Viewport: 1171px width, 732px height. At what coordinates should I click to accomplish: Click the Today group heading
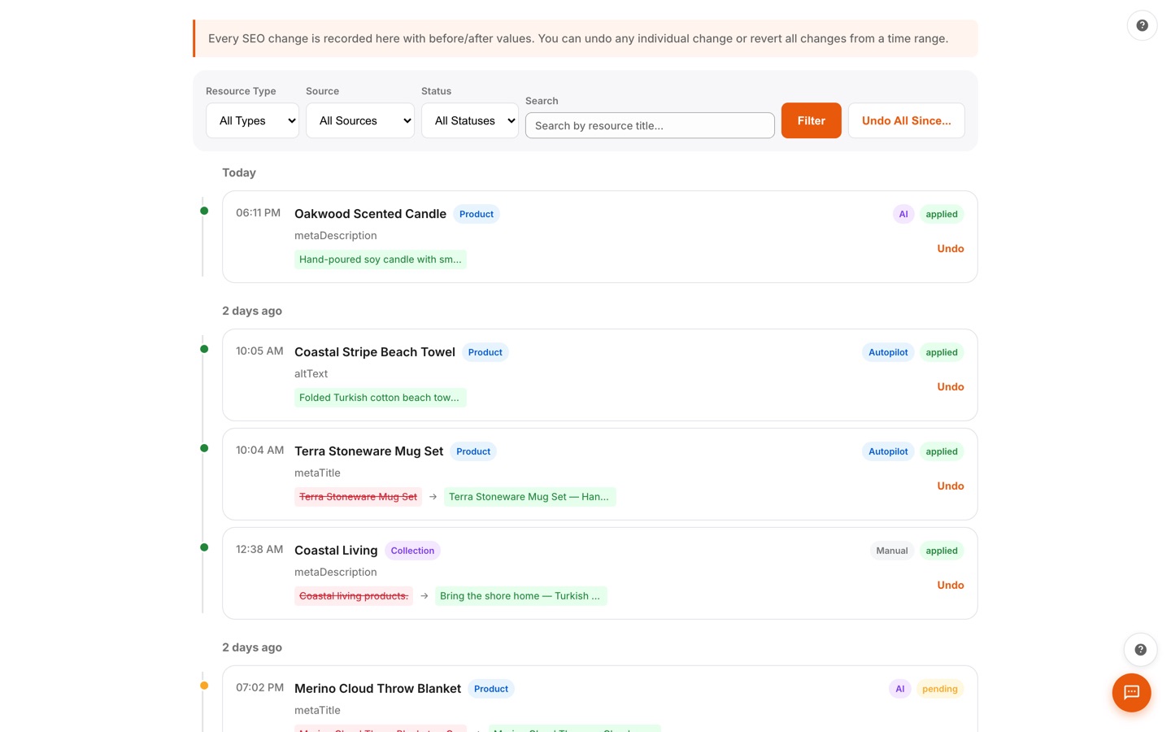[x=239, y=172]
